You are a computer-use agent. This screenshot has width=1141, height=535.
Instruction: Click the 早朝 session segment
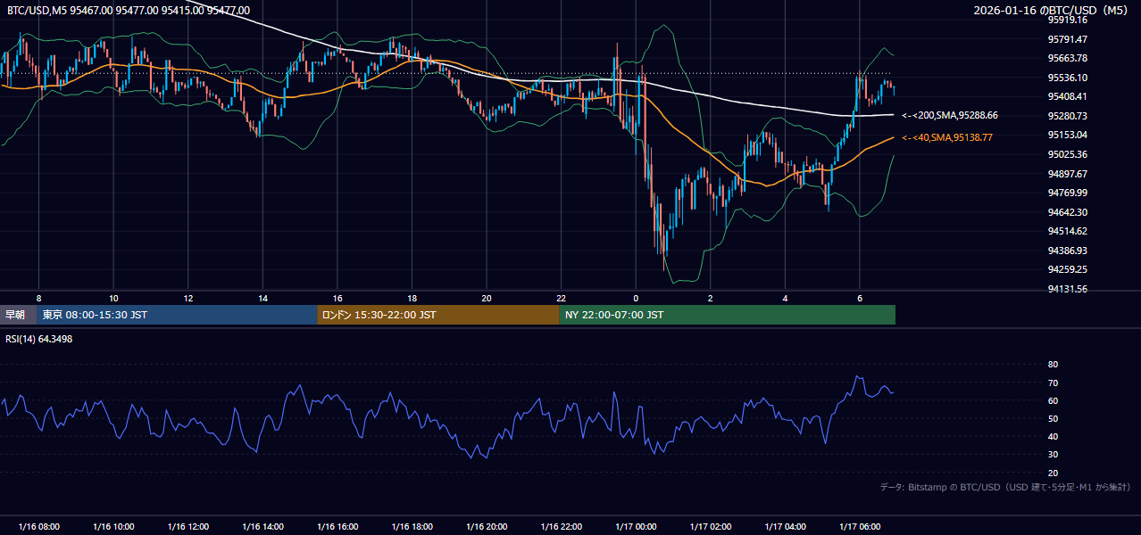coord(18,315)
